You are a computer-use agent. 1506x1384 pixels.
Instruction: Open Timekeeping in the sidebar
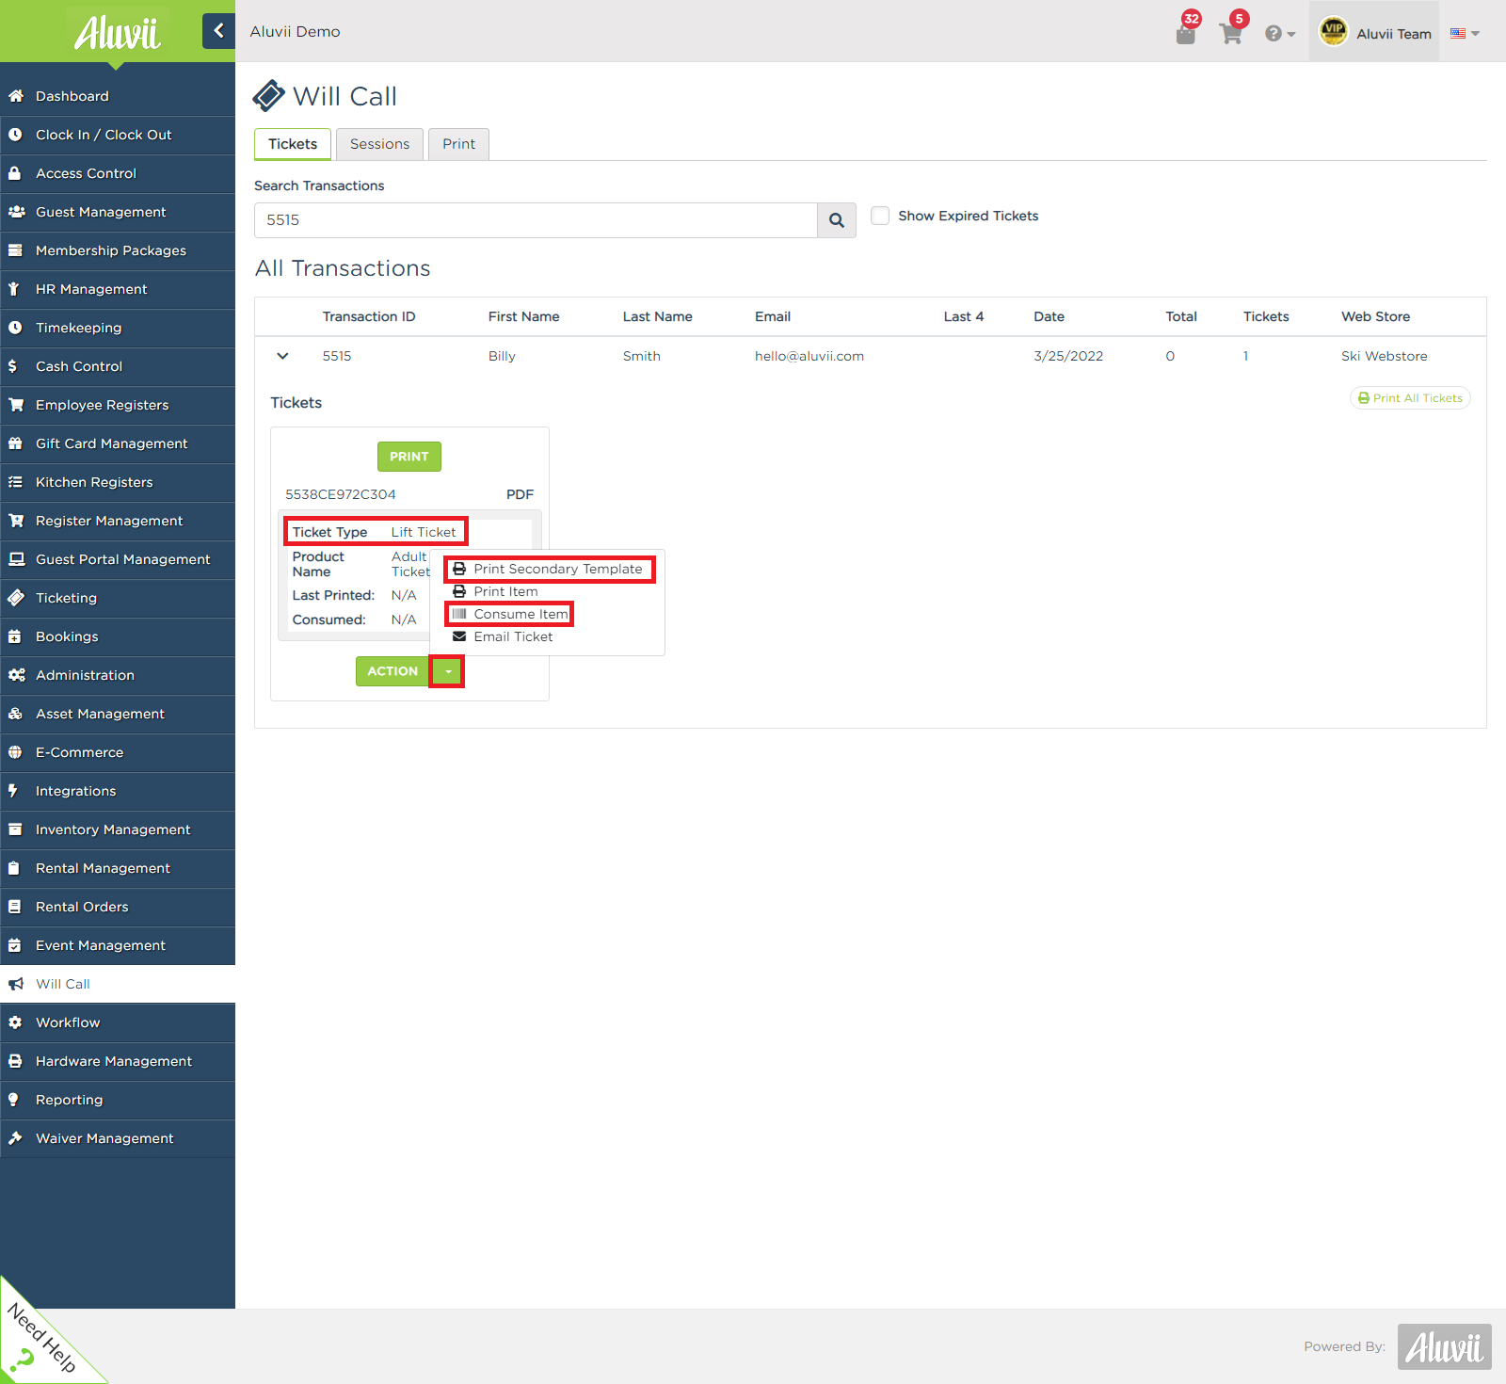tap(118, 328)
